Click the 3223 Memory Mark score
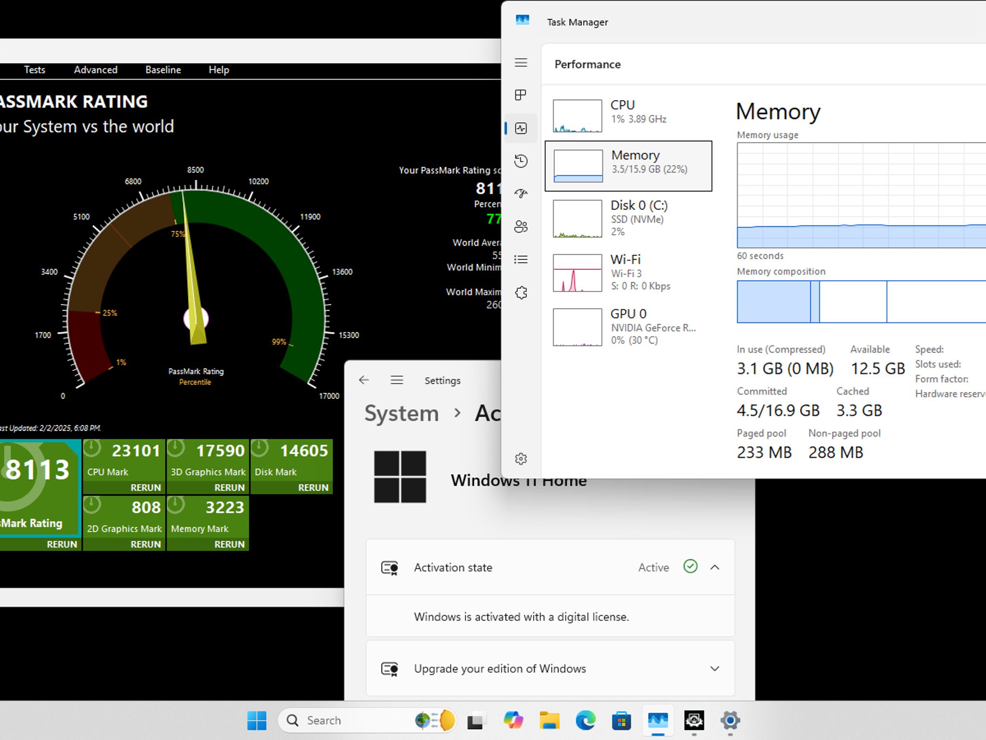This screenshot has width=986, height=740. point(225,507)
